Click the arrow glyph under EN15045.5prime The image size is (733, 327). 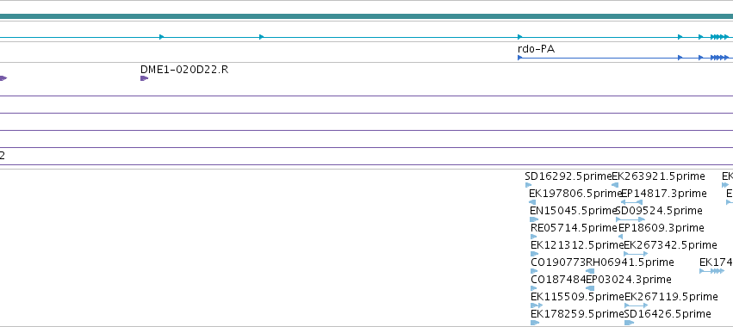tap(534, 219)
